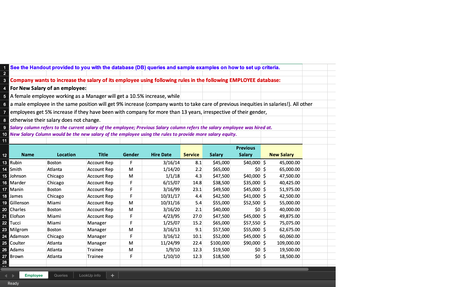Screen dimensions: 459x287
Task: Switch to the Queries sheet tab
Action: [x=61, y=275]
